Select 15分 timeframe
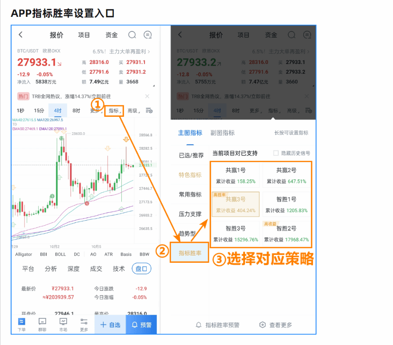The image size is (393, 345). click(x=39, y=111)
